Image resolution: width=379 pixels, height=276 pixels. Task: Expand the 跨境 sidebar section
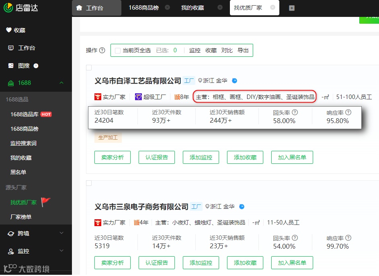tap(61, 233)
